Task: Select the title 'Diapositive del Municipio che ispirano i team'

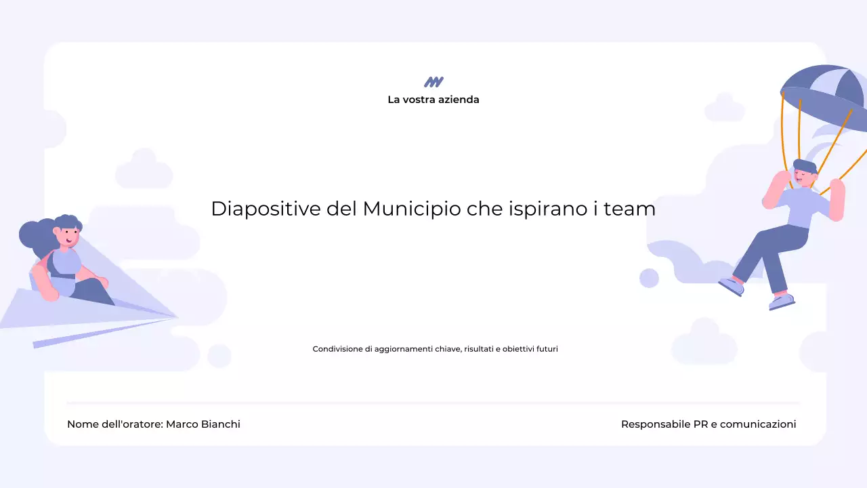Action: click(x=433, y=209)
